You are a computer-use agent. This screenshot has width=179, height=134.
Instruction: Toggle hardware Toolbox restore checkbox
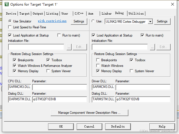[131, 60]
